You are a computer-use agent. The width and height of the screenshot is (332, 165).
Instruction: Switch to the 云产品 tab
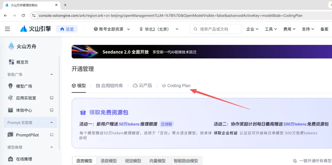142,86
